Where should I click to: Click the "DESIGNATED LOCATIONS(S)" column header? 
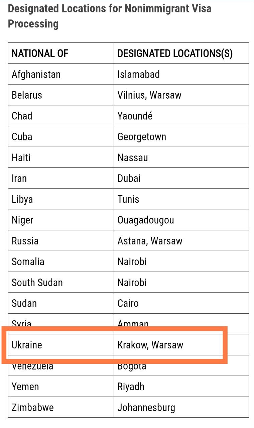click(175, 53)
